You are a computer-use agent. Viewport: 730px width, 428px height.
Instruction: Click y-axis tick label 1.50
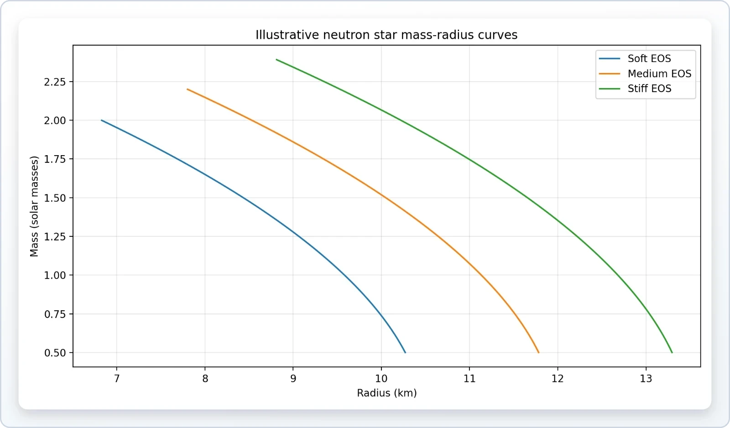click(x=55, y=198)
